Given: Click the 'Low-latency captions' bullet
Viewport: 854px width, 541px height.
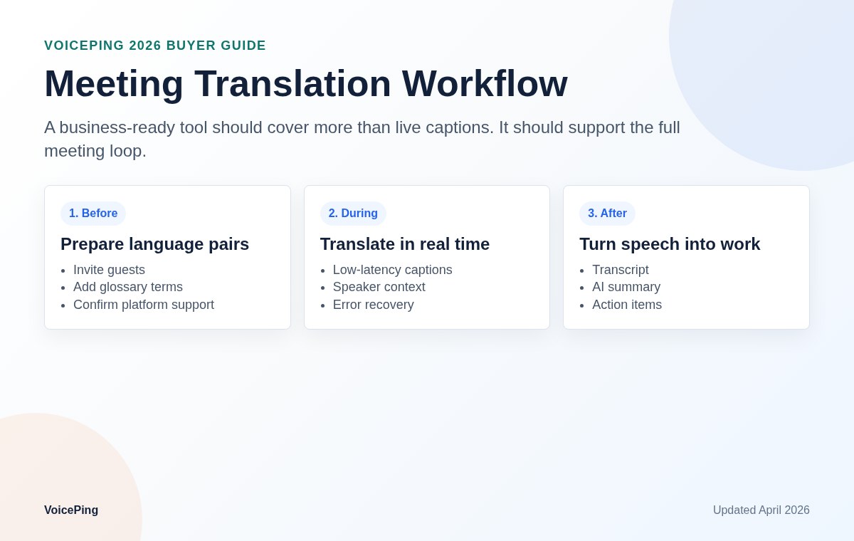Looking at the screenshot, I should coord(393,270).
